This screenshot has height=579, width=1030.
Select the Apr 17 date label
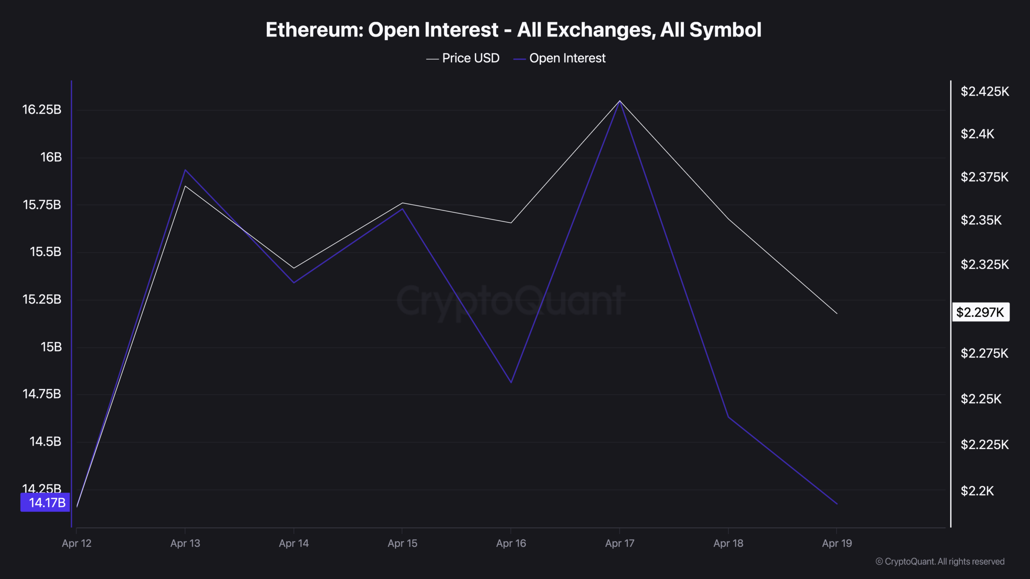pyautogui.click(x=620, y=543)
